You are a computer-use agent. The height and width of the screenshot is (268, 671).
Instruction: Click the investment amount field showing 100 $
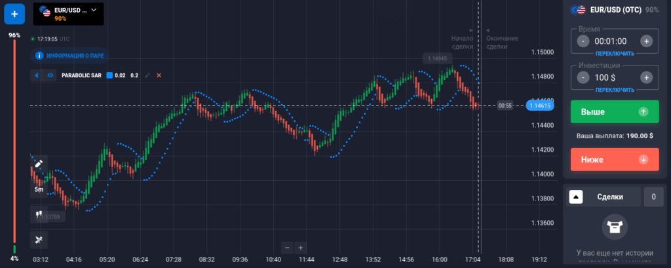tap(614, 78)
